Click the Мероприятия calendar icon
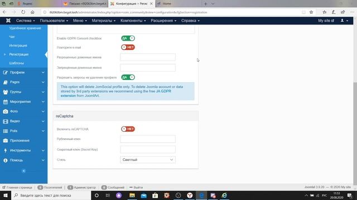 click(6, 102)
